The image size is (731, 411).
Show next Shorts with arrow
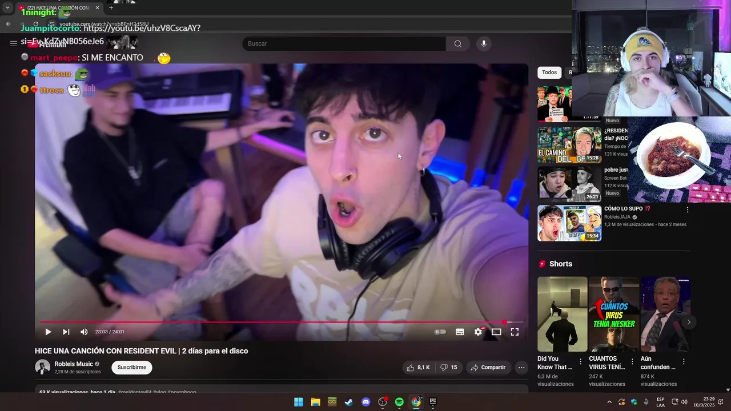click(689, 322)
